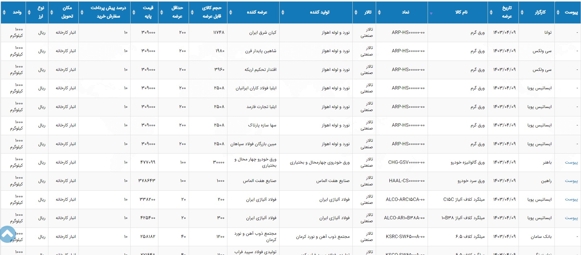Open پیوست link in ورق سرد خودرو row
The height and width of the screenshot is (255, 581).
(571, 181)
